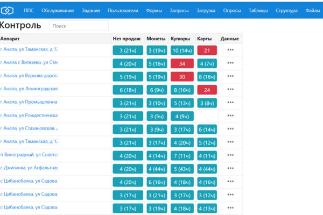Click Карты badge 3 (8ч)
The image size is (323, 215).
point(207,103)
